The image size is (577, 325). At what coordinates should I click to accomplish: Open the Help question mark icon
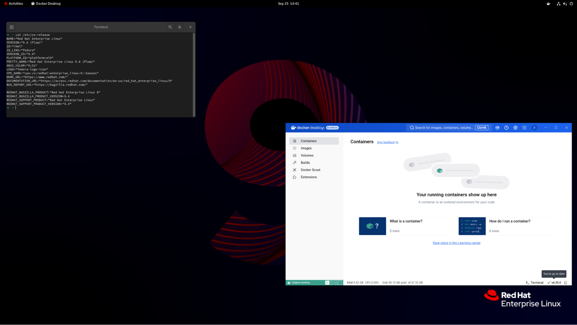(x=507, y=127)
